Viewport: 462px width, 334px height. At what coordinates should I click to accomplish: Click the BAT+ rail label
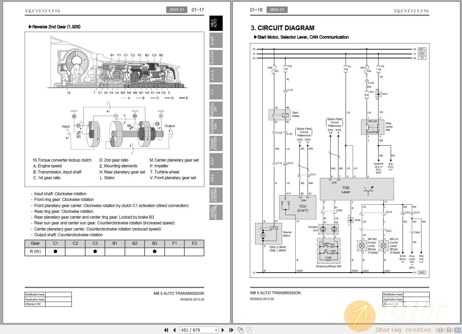[x=422, y=49]
